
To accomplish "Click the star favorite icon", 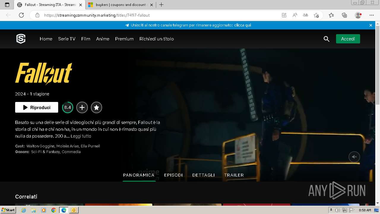I will pyautogui.click(x=96, y=108).
